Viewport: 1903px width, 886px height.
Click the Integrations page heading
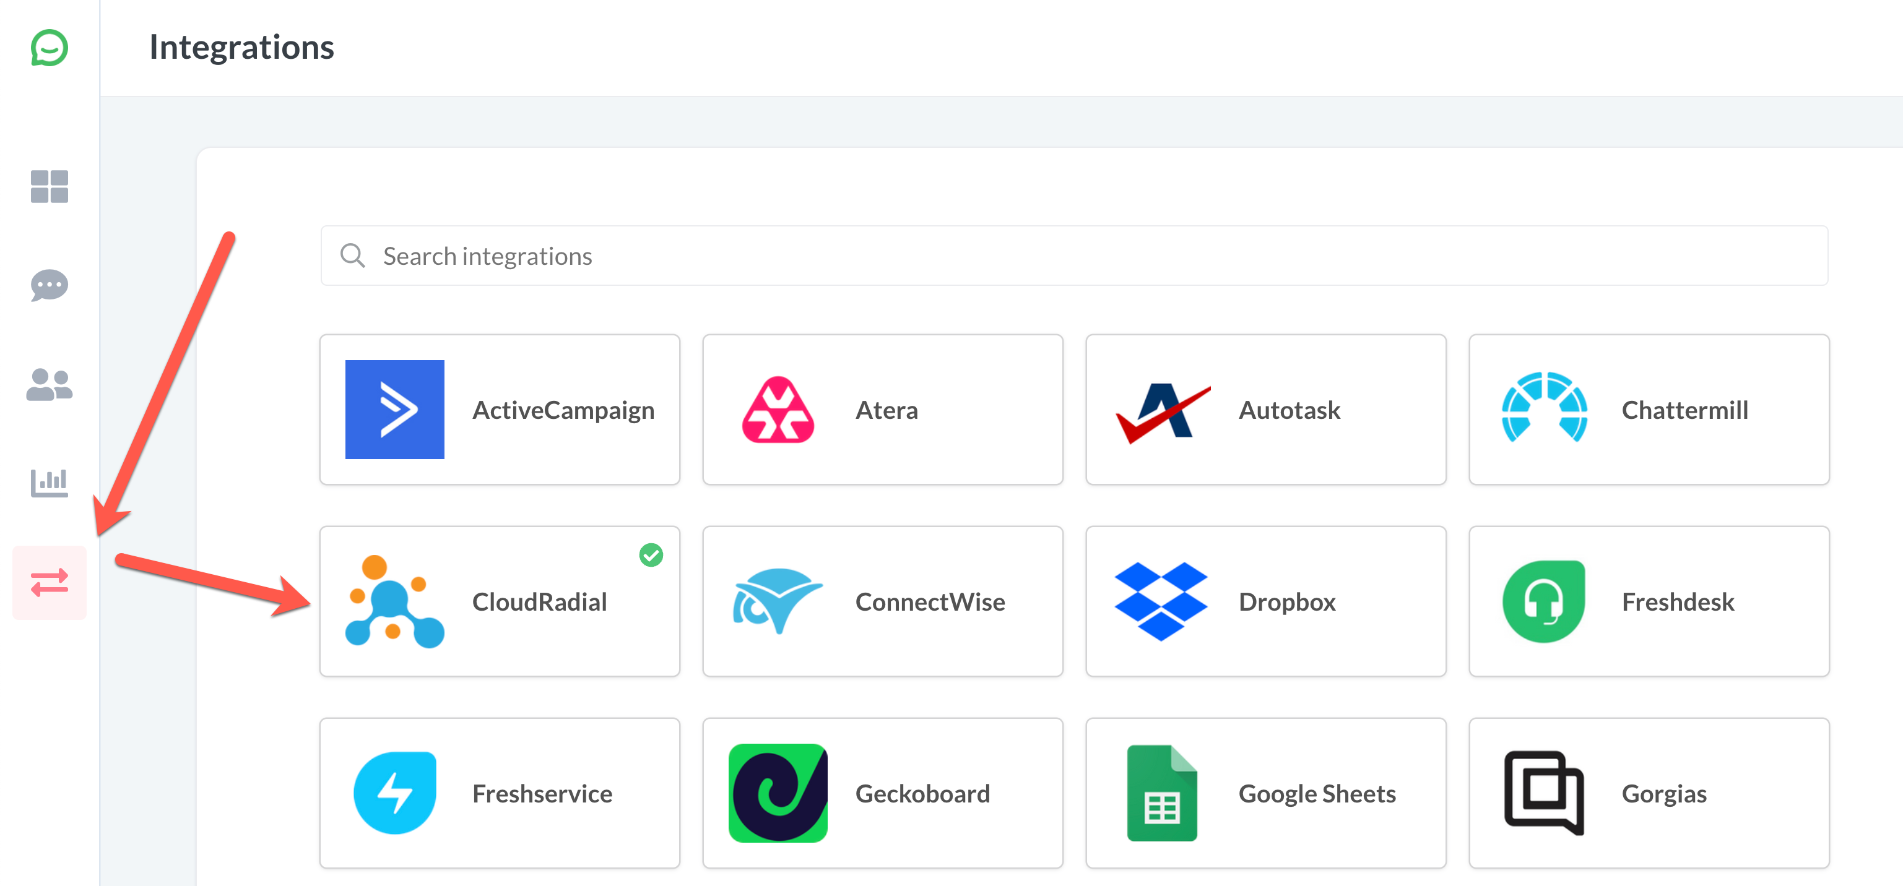click(x=241, y=47)
